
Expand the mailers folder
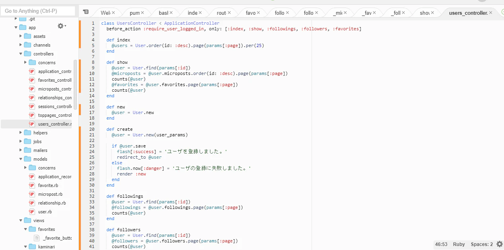(21, 150)
